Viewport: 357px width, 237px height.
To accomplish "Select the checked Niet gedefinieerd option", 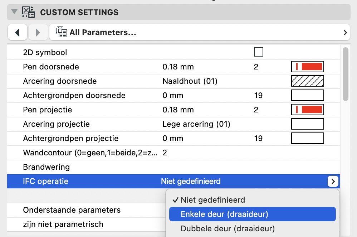I will pos(212,200).
